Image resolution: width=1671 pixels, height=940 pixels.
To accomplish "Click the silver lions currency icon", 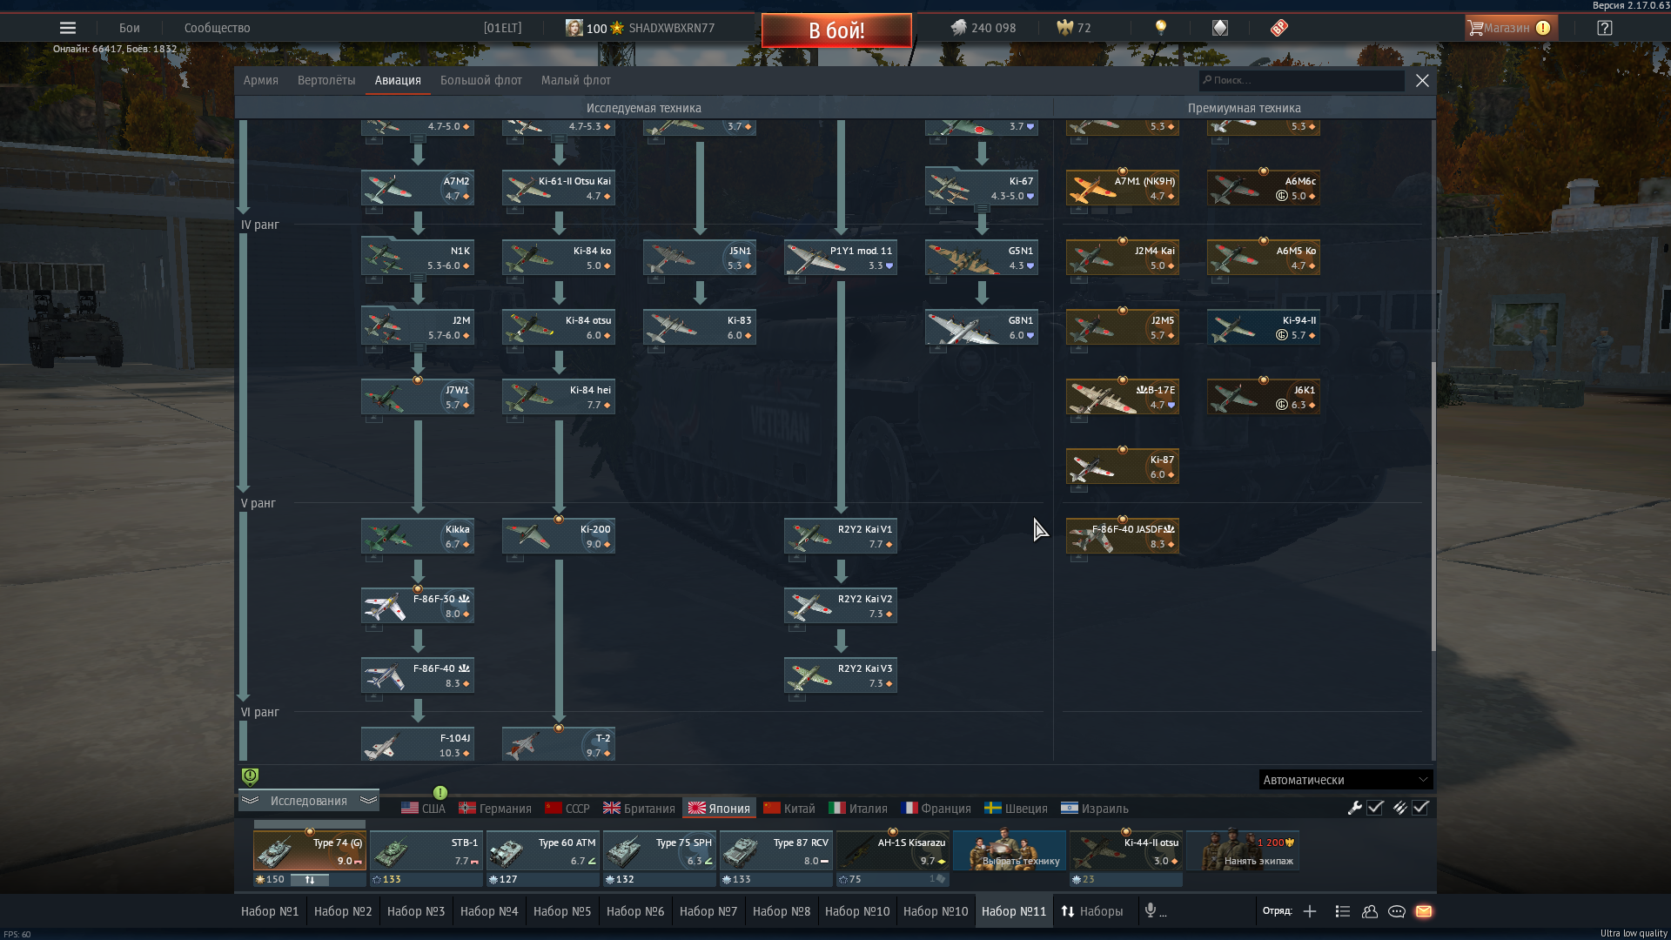I will pyautogui.click(x=958, y=28).
